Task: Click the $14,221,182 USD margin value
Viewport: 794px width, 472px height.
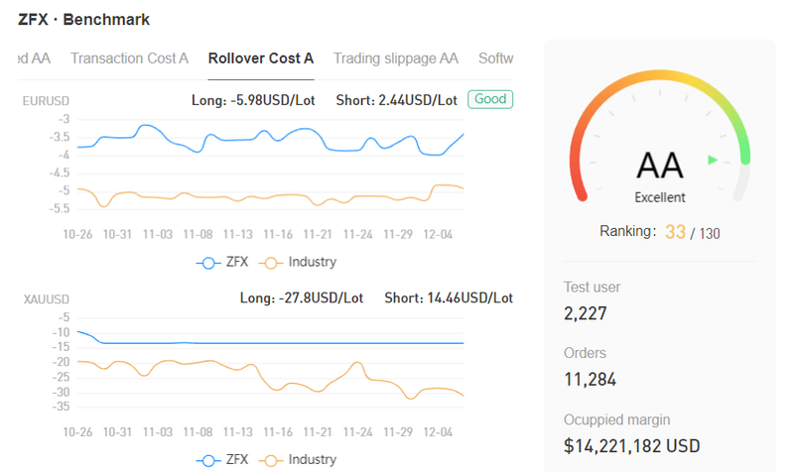Action: tap(632, 446)
